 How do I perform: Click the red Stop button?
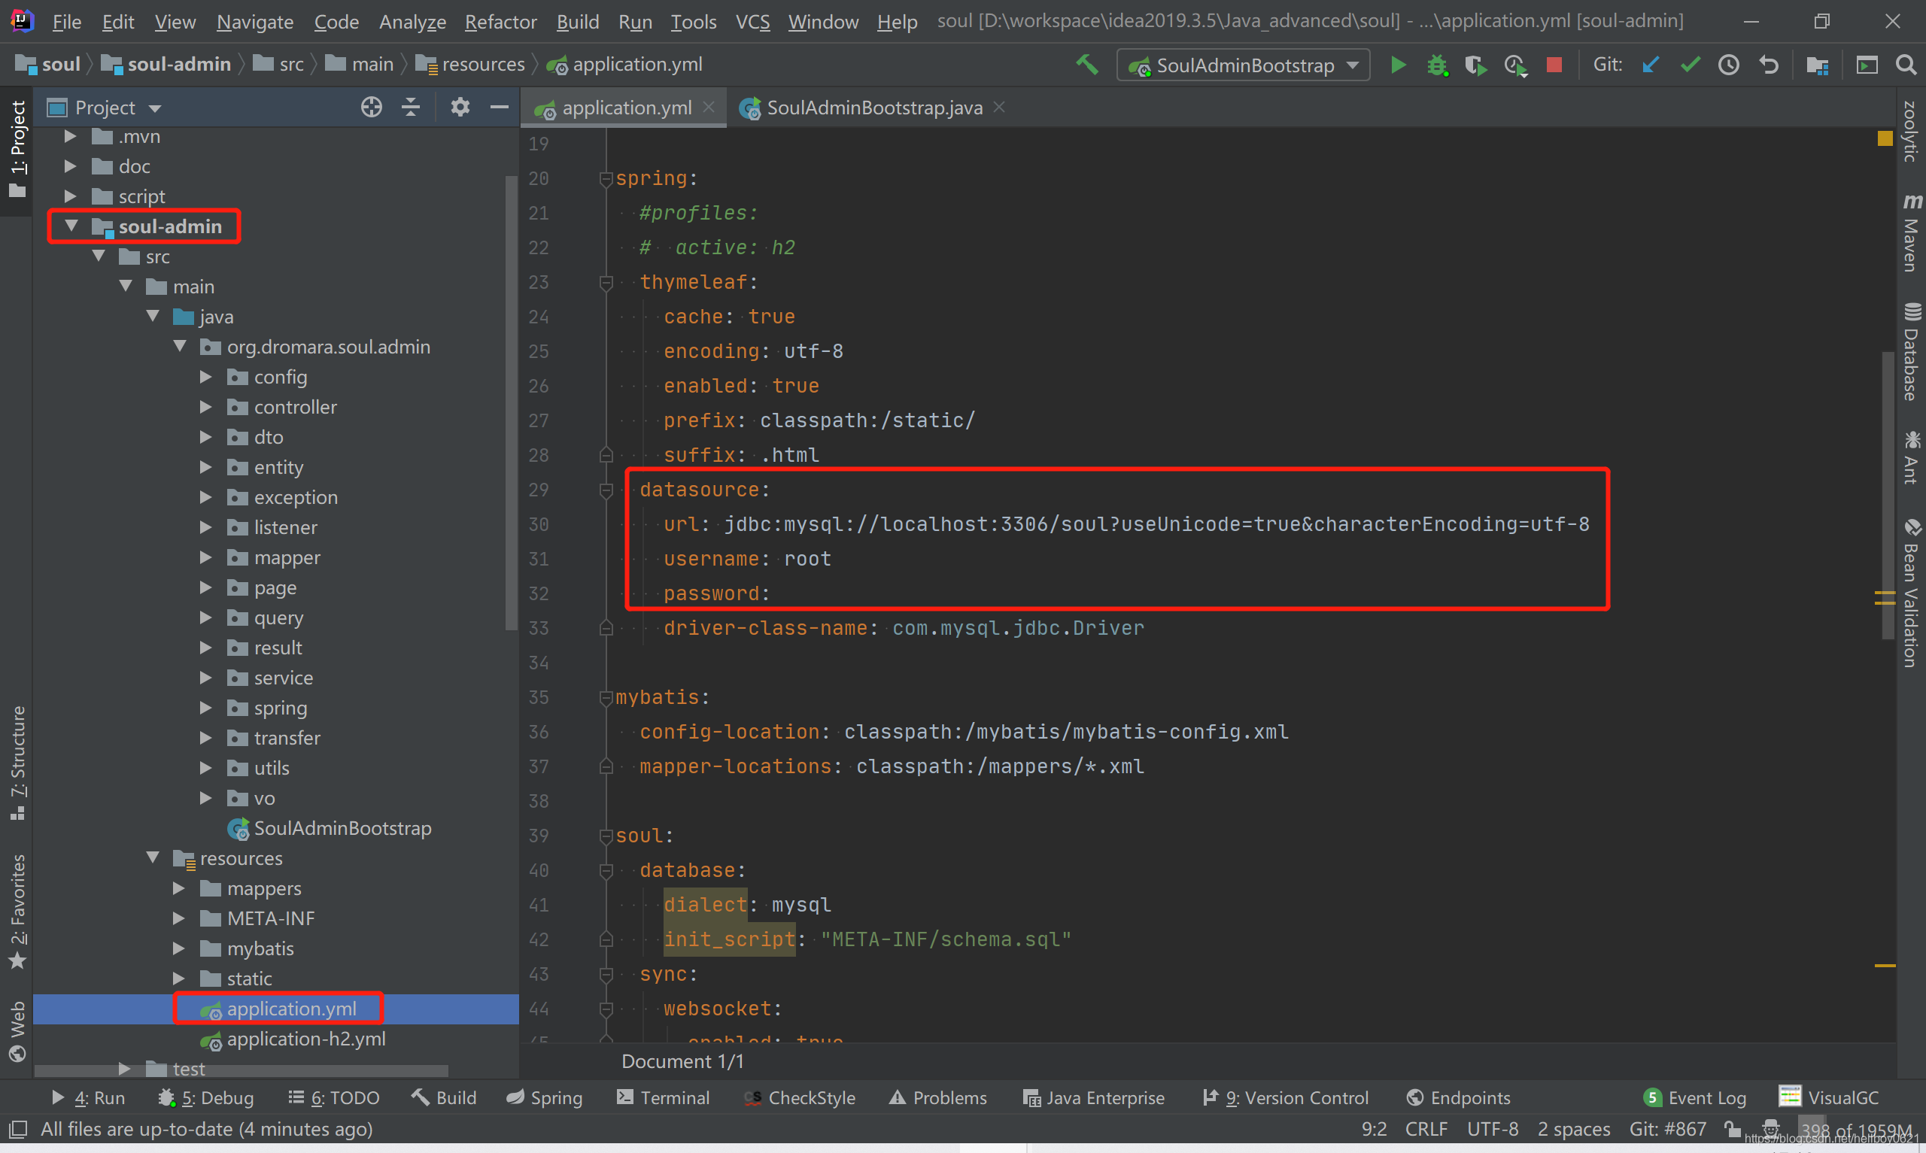tap(1554, 65)
